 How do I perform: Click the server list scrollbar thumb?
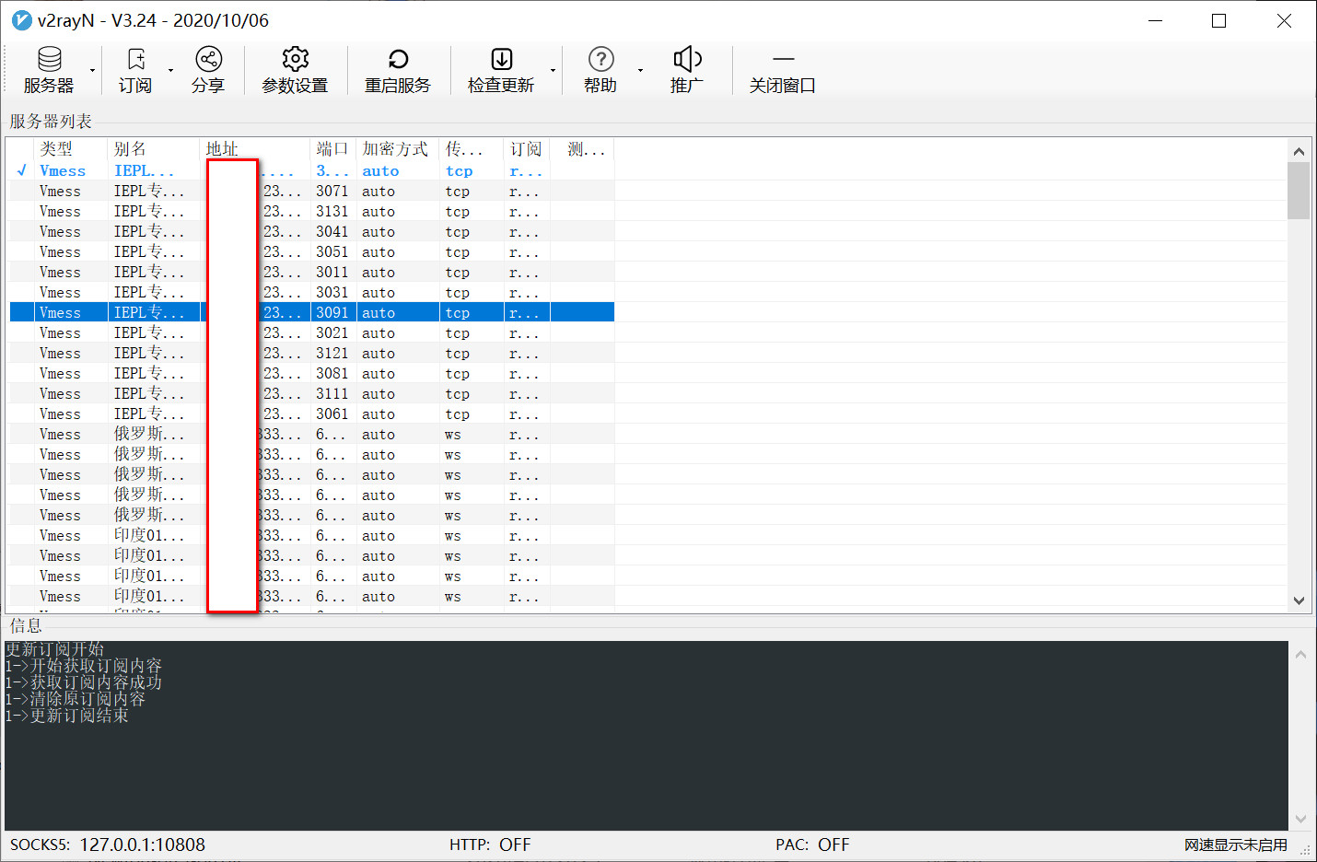1299,191
